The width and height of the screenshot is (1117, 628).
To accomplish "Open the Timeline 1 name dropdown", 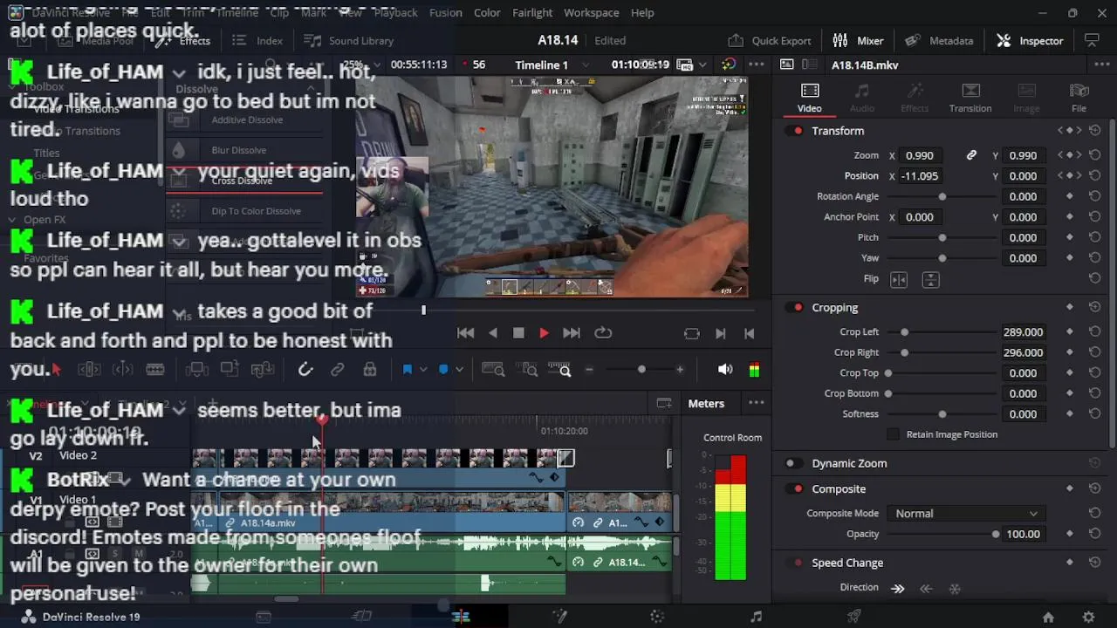I will (x=585, y=65).
